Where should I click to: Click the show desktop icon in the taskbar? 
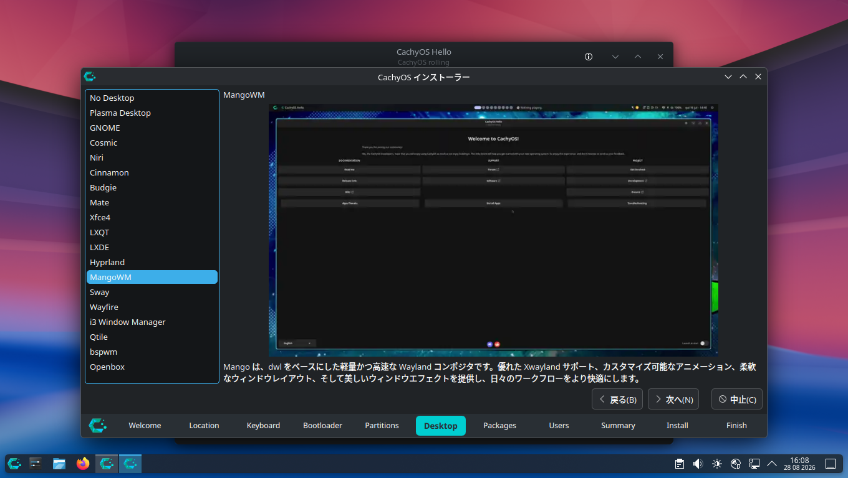(x=831, y=464)
